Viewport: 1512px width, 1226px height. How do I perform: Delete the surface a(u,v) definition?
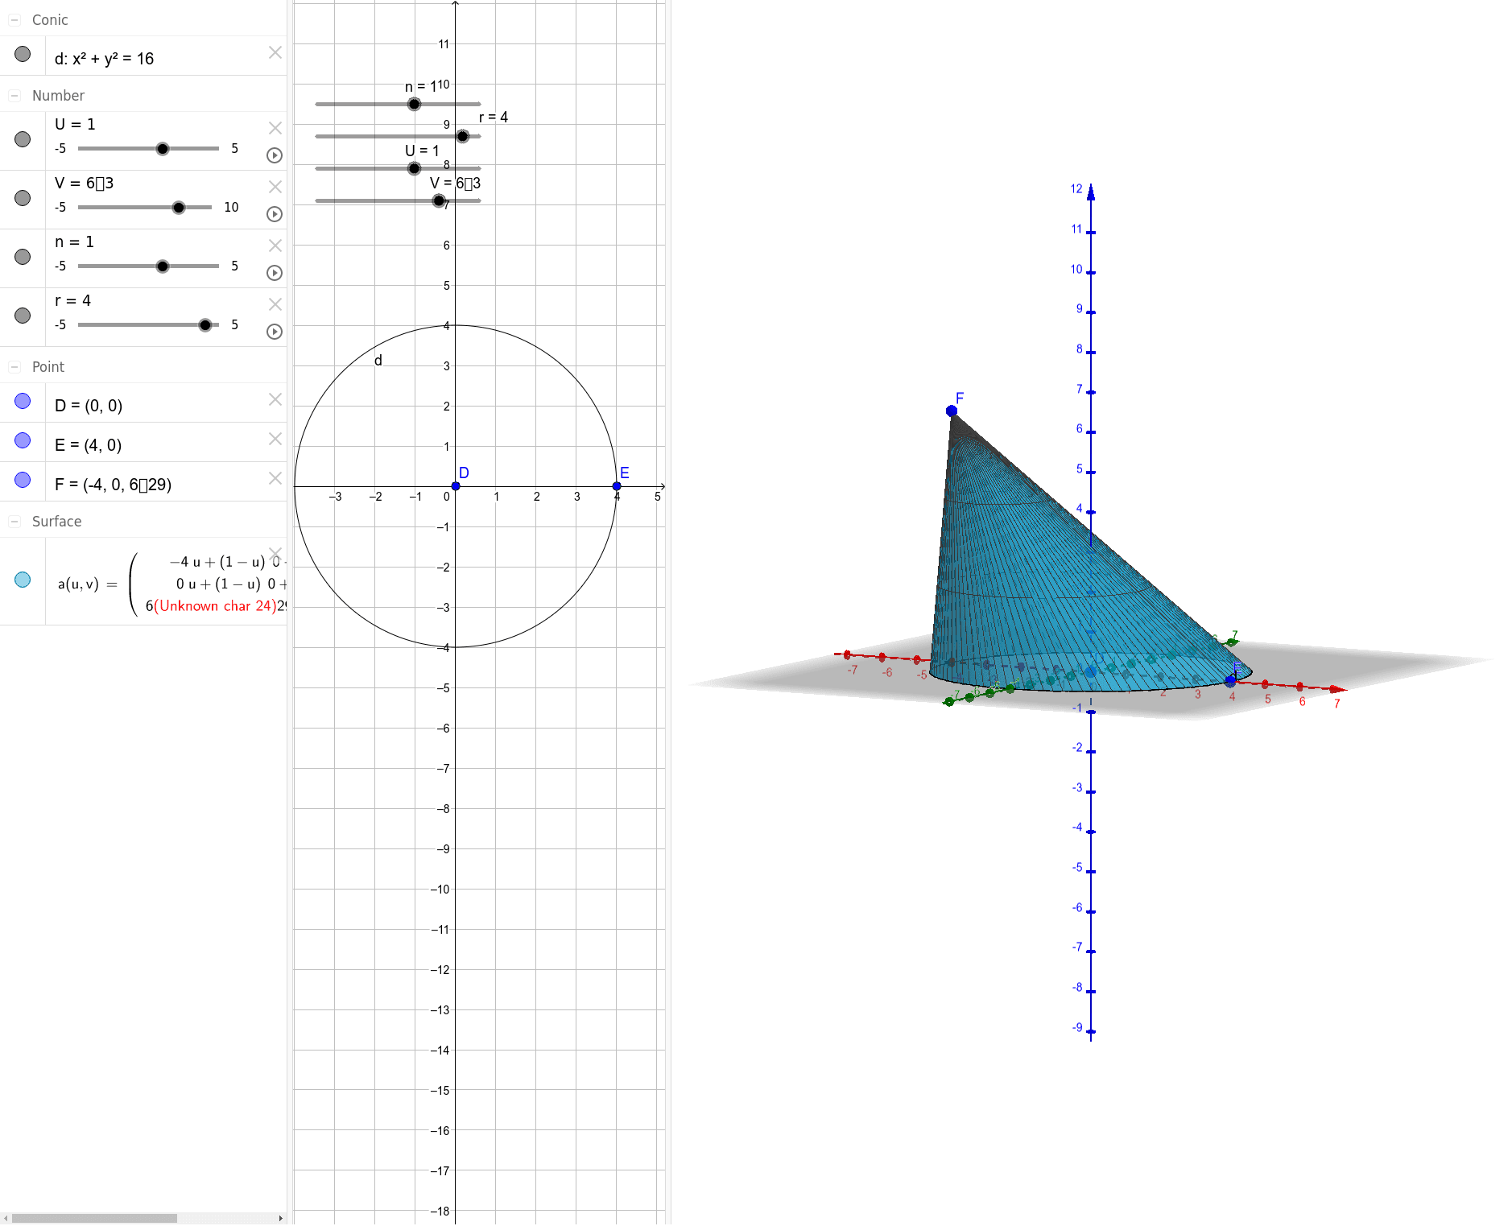(x=275, y=554)
